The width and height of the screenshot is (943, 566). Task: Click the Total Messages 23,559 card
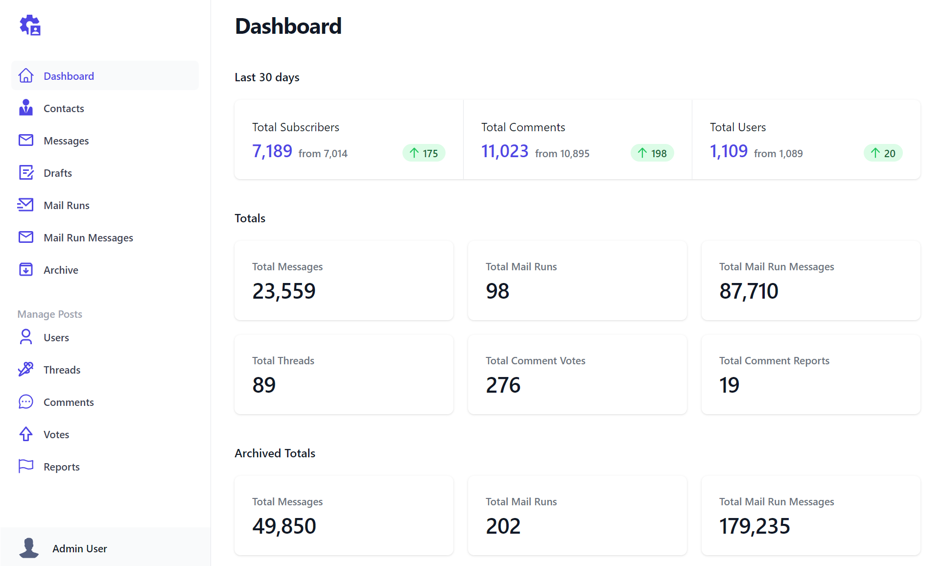(344, 281)
